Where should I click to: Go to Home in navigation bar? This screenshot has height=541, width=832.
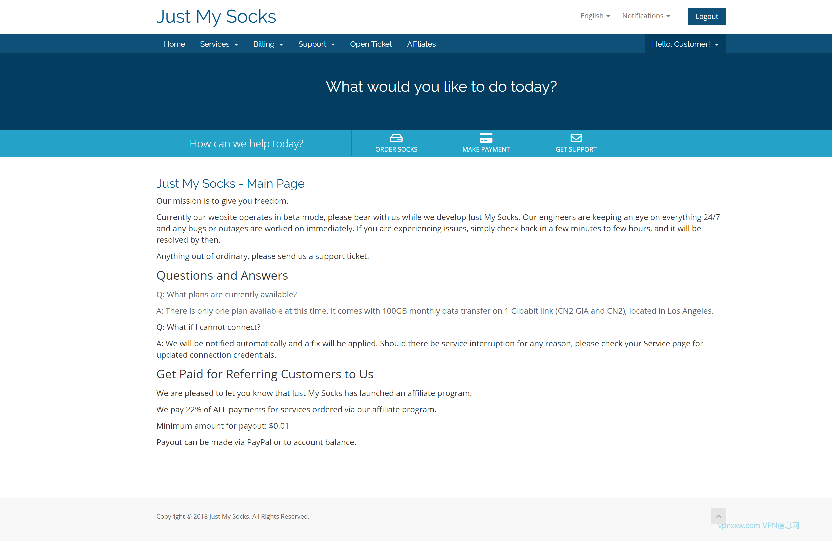tap(174, 44)
